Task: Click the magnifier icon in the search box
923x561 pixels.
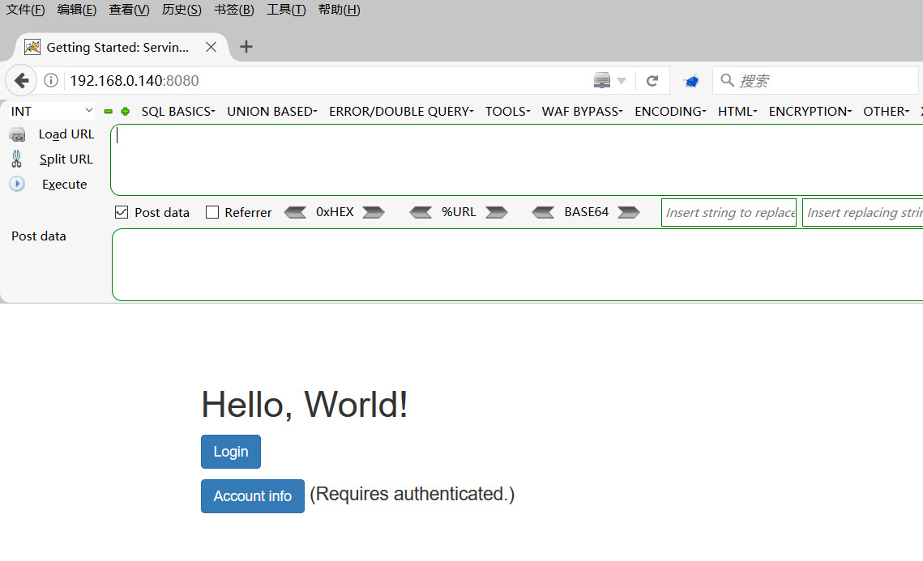Action: (x=727, y=80)
